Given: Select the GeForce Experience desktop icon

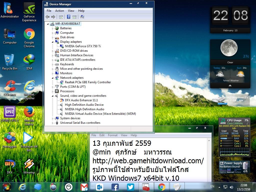Looking at the screenshot, I should [29, 12].
